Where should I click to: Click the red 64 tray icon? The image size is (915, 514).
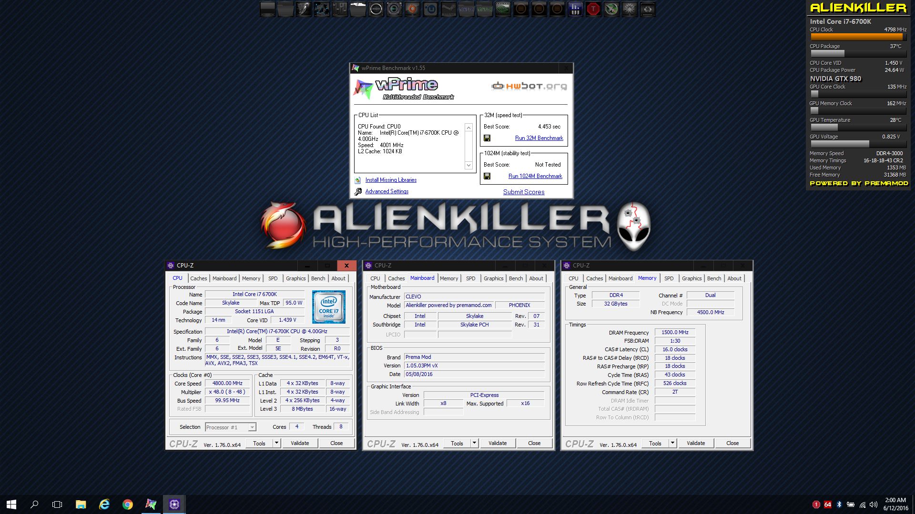[x=828, y=504]
